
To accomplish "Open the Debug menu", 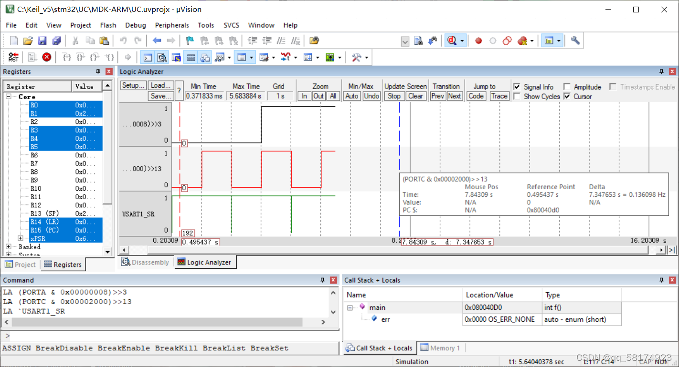I will [136, 25].
